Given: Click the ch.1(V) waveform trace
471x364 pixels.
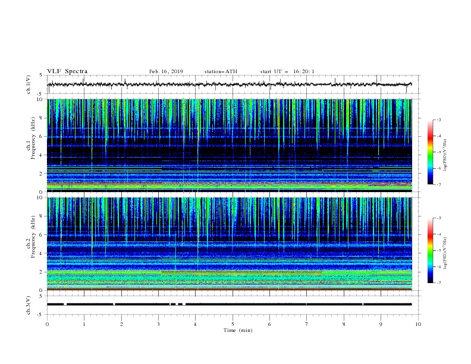Looking at the screenshot, I should [x=229, y=84].
